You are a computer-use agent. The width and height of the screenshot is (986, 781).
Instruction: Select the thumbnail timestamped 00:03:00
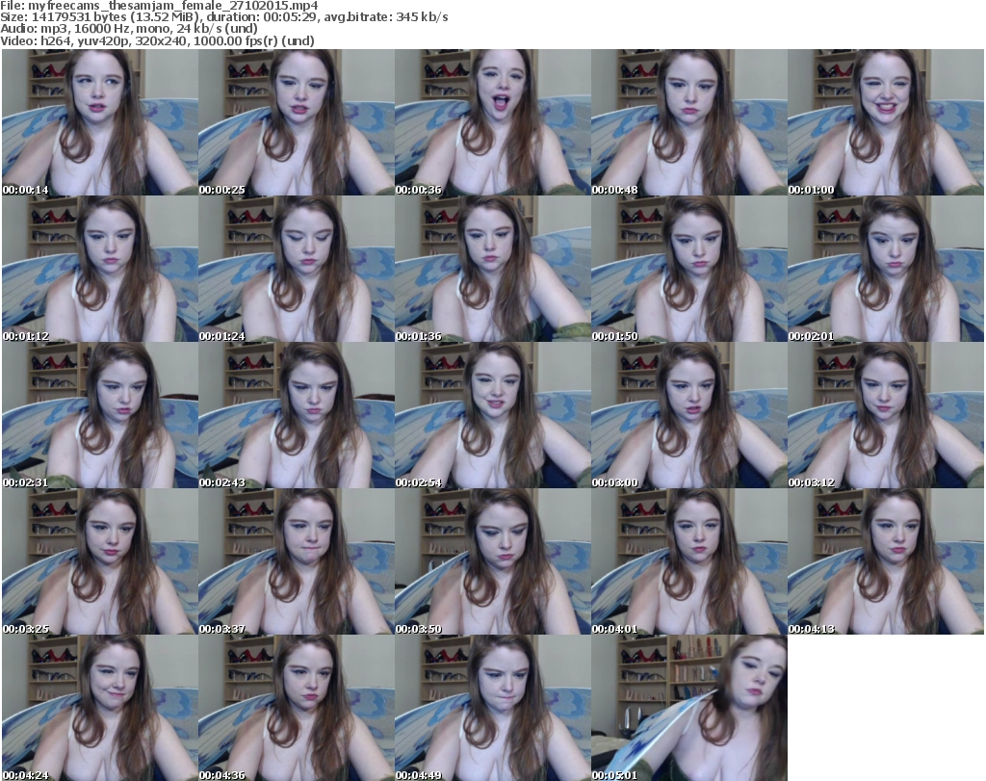coord(689,415)
